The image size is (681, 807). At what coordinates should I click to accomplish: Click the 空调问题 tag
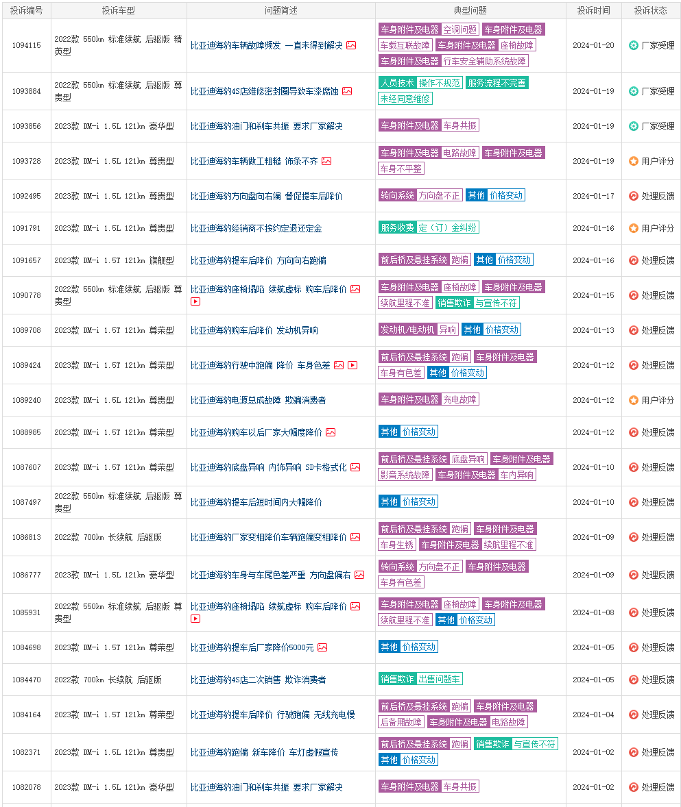(459, 29)
